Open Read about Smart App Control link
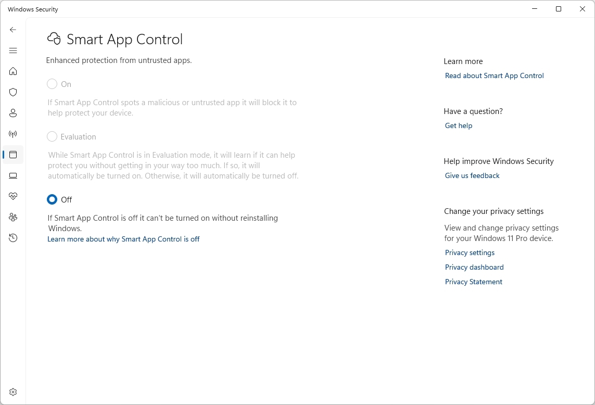595x405 pixels. point(493,75)
